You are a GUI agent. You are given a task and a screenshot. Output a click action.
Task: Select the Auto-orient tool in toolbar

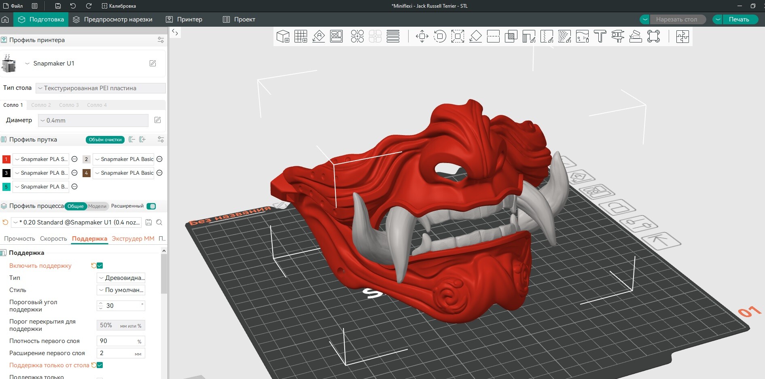coord(318,36)
